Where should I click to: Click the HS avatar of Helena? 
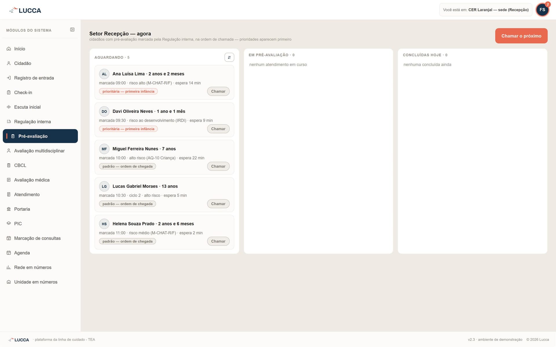(x=104, y=224)
